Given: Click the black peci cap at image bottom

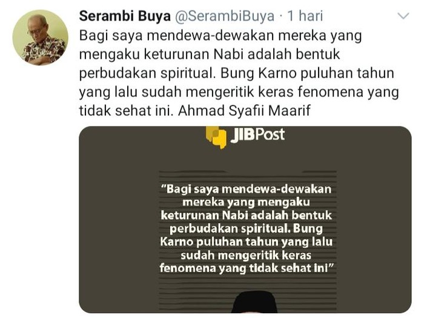Looking at the screenshot, I should pos(255,302).
